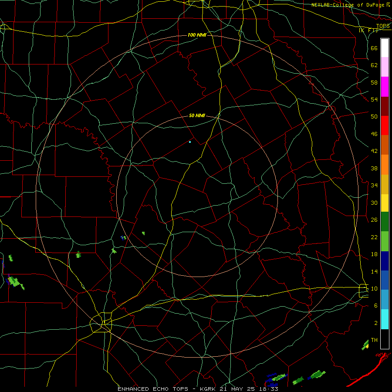The image size is (392, 392).
Task: Click the "46" legend value
Action: click(374, 134)
